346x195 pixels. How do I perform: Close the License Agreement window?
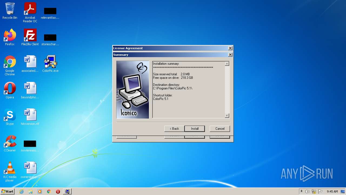point(230,48)
